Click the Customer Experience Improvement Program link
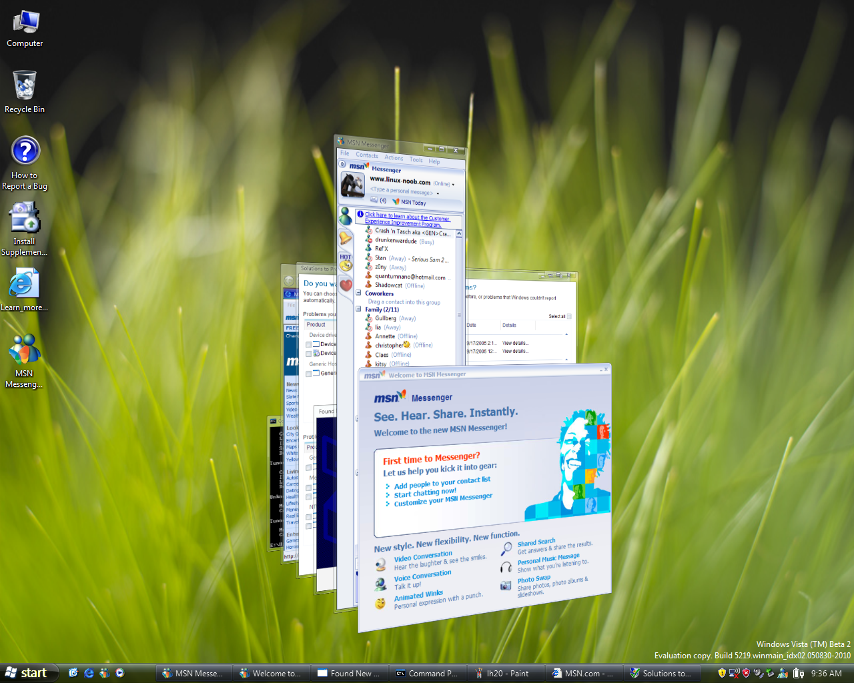Image resolution: width=854 pixels, height=683 pixels. [x=406, y=219]
